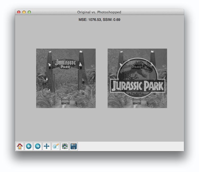
Task: Click the original Jurassic Park gate image
Action: point(66,78)
